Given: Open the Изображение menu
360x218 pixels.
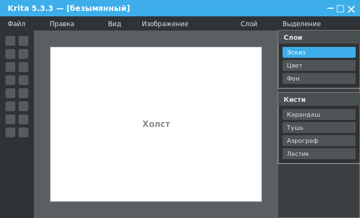Looking at the screenshot, I should [165, 23].
